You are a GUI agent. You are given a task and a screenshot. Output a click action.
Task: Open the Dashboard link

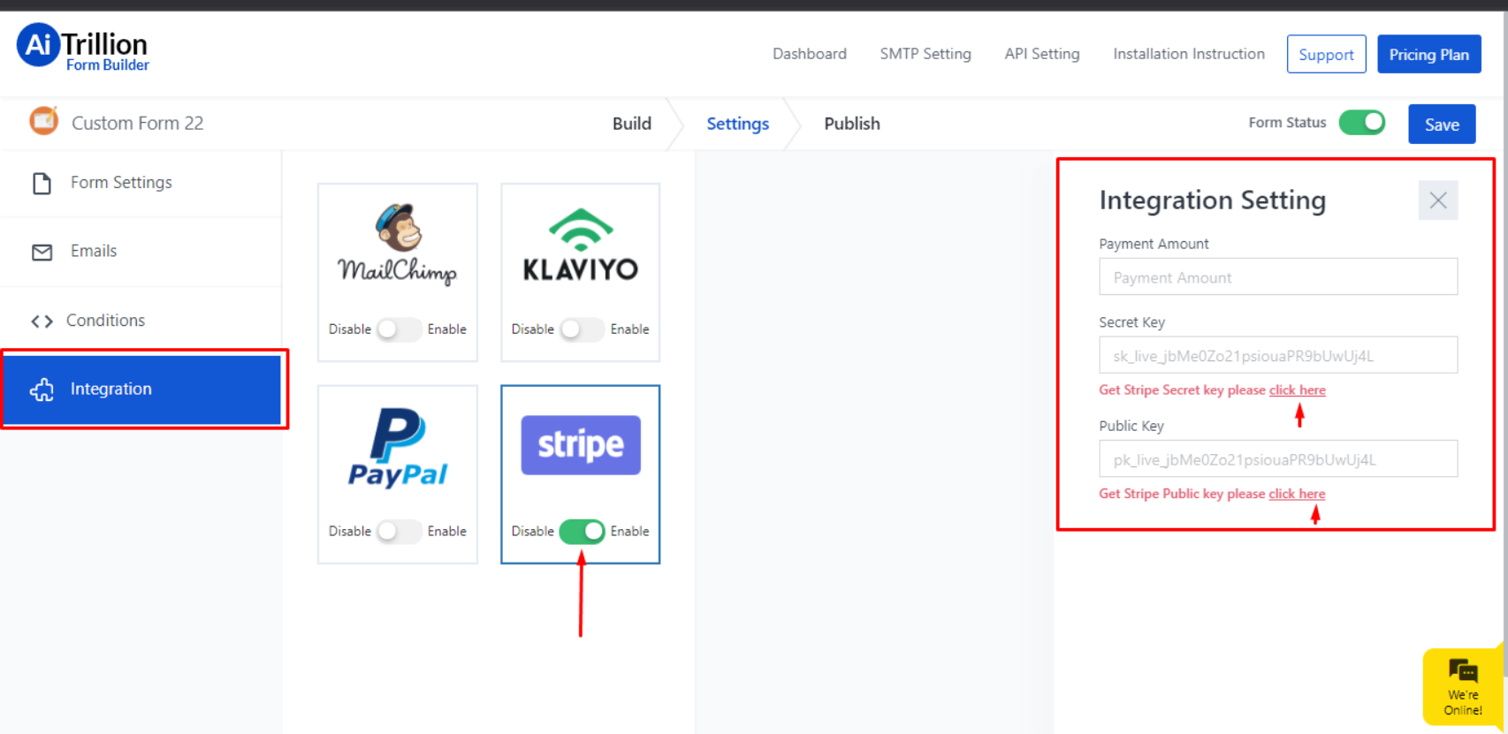810,54
